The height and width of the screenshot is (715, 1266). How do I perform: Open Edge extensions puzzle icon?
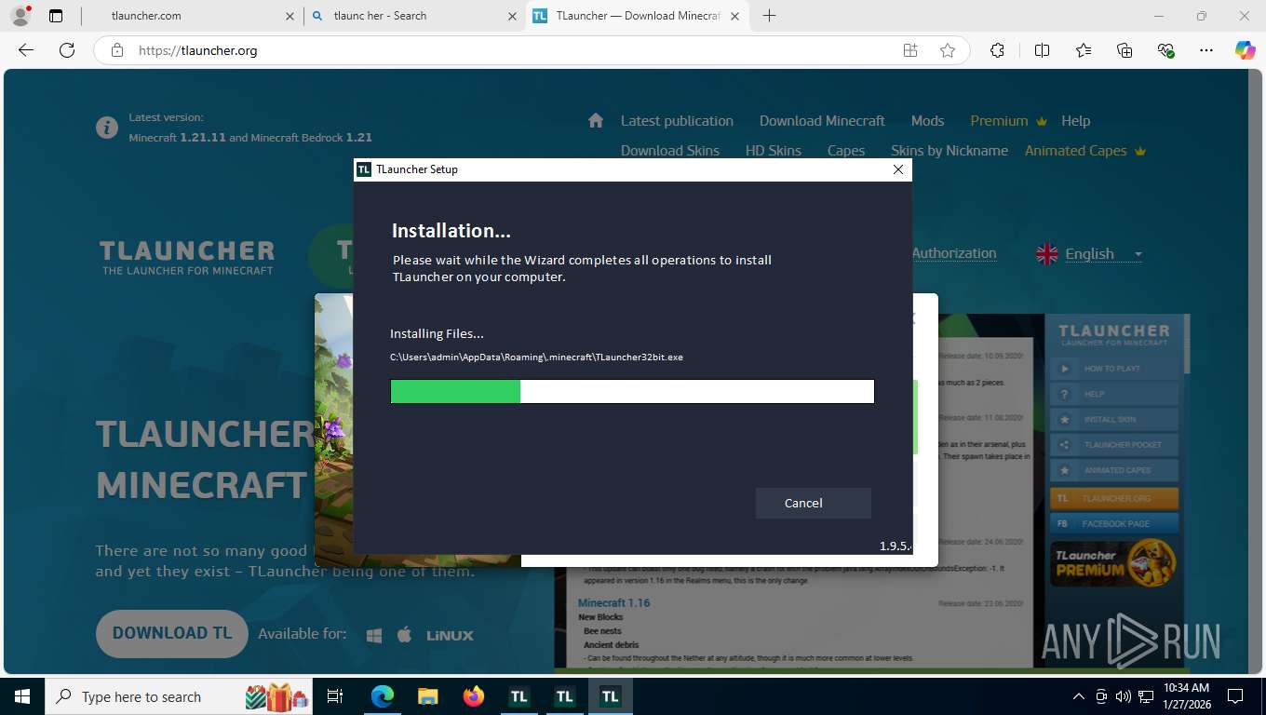pos(997,50)
